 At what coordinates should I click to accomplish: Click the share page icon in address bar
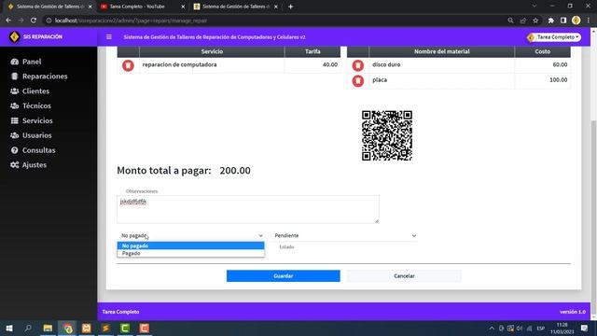pyautogui.click(x=523, y=21)
